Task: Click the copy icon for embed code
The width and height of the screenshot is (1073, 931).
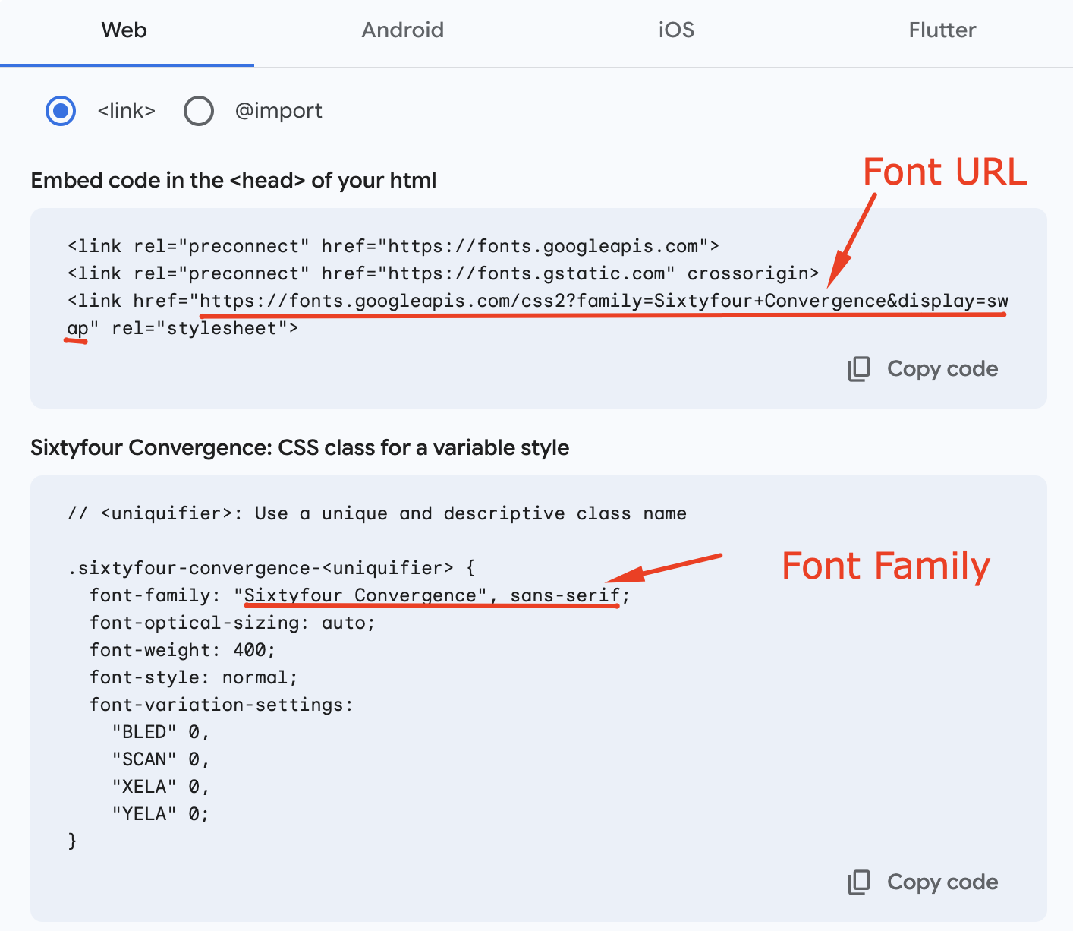Action: [x=859, y=369]
